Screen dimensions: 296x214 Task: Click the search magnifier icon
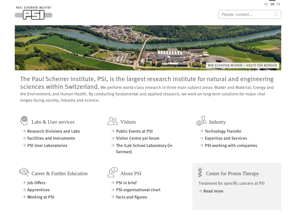pos(276,15)
